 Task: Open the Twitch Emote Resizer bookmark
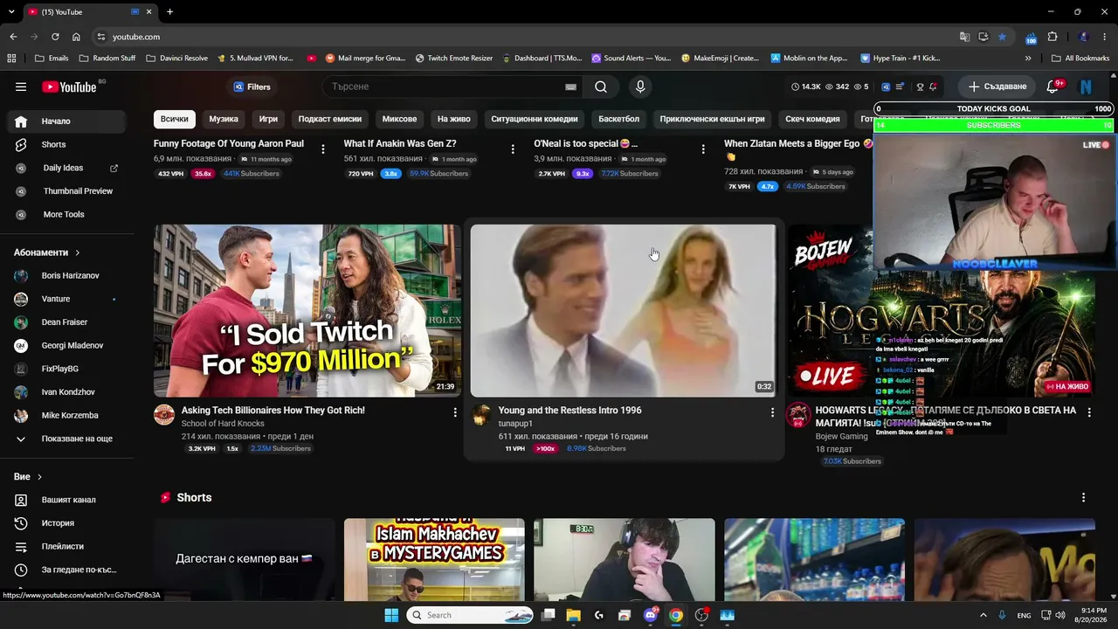click(454, 59)
